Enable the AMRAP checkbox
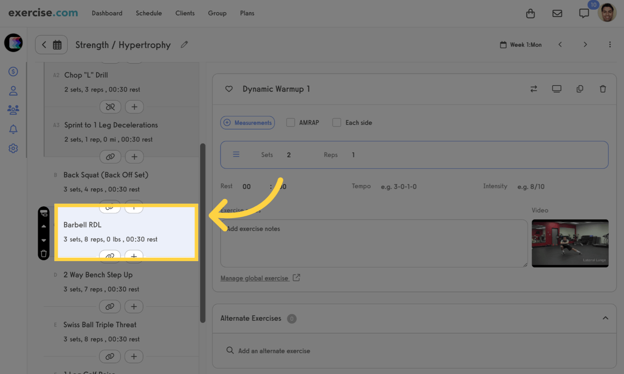Screen dimensions: 624x374 pyautogui.click(x=290, y=122)
